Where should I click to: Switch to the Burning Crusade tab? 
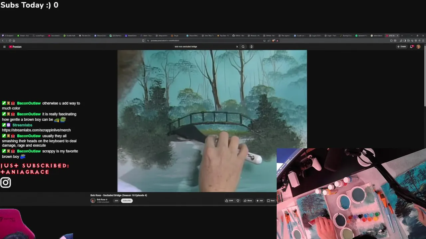[x=346, y=36]
